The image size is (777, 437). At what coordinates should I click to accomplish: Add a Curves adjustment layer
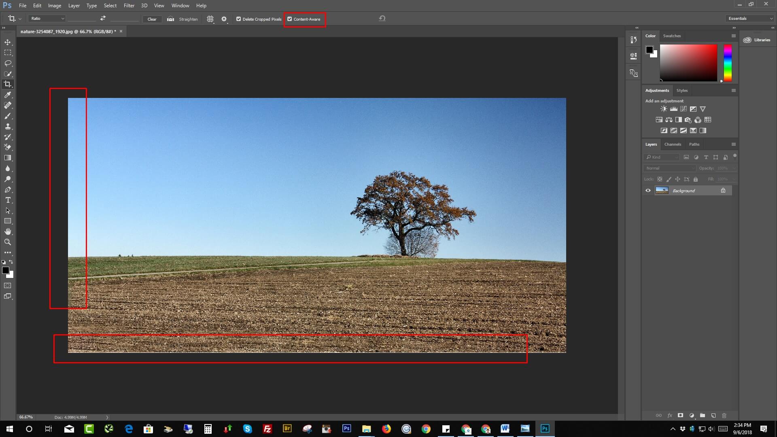coord(683,109)
